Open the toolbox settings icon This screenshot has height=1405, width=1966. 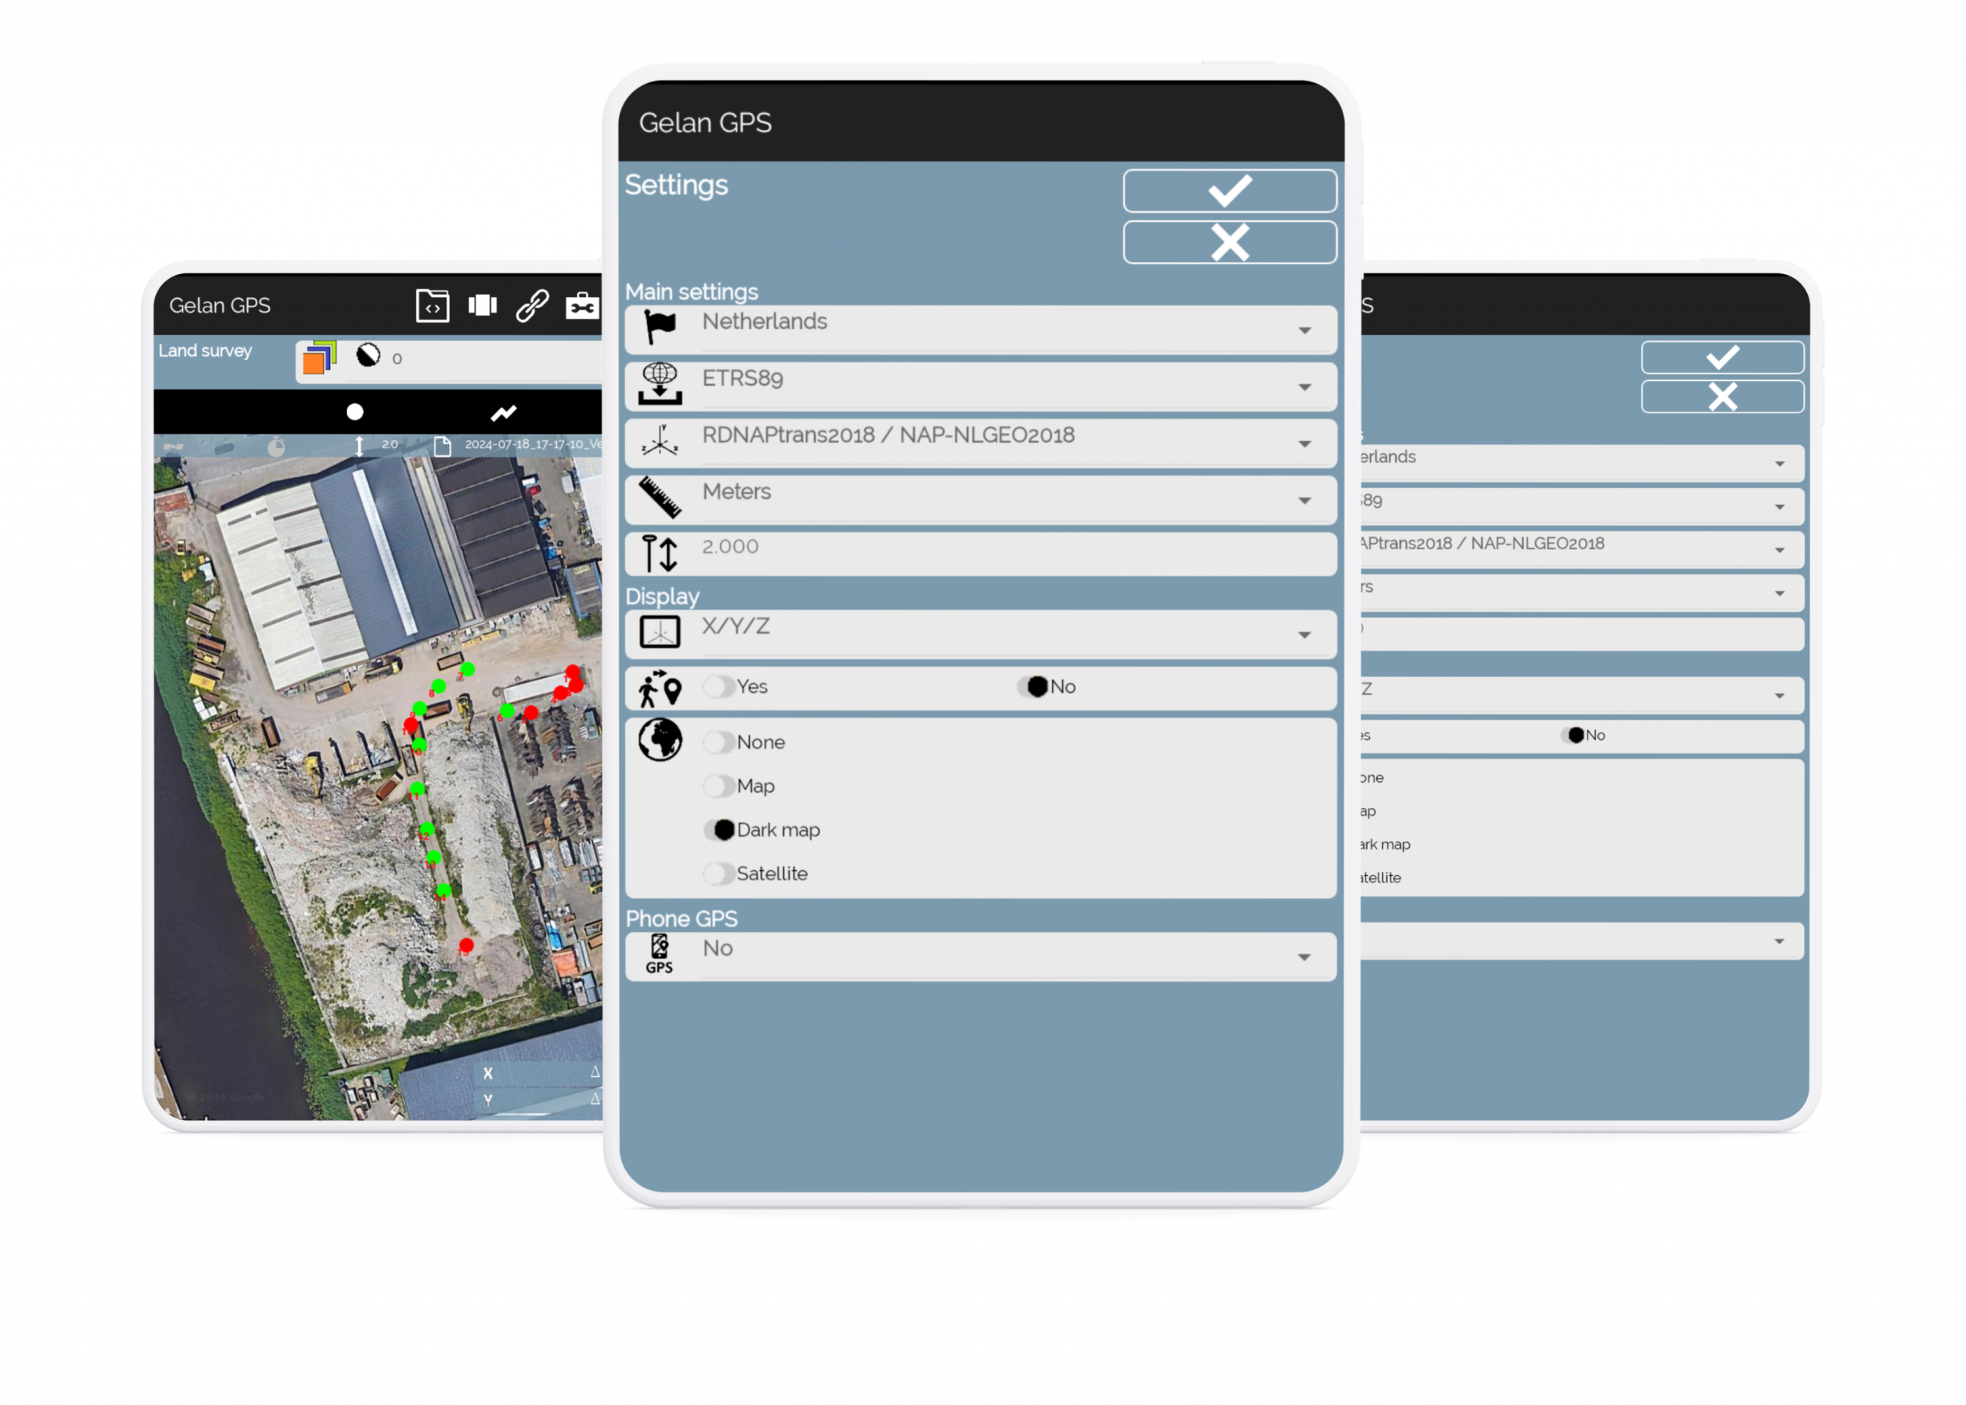pos(582,306)
